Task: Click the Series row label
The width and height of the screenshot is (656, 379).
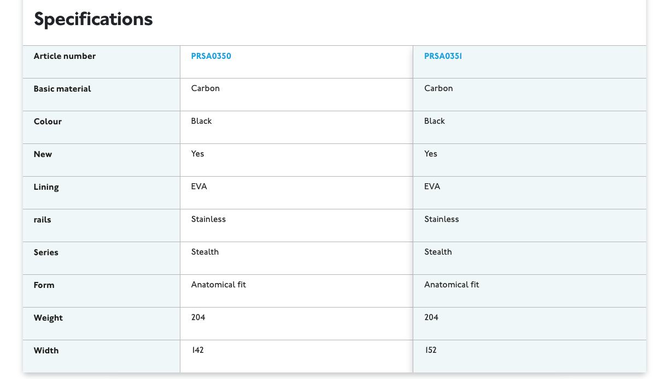Action: coord(46,252)
